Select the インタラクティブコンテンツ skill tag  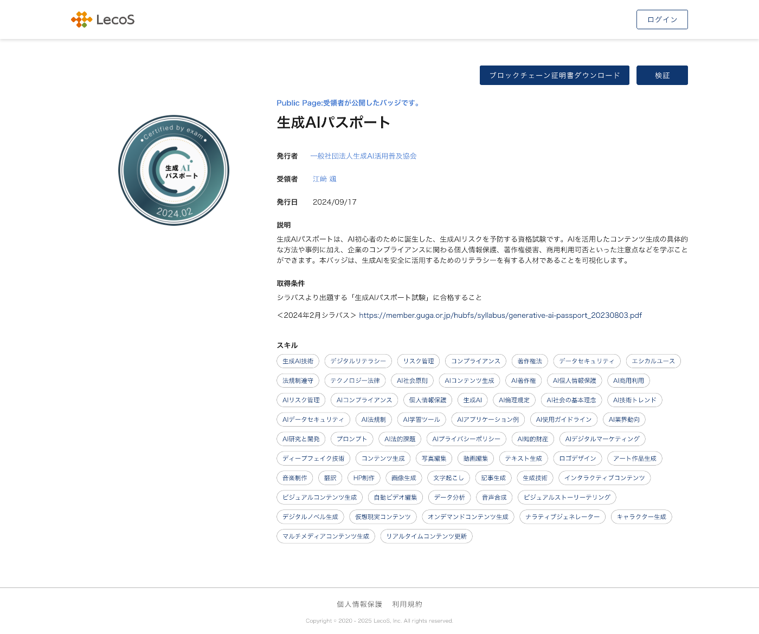604,478
